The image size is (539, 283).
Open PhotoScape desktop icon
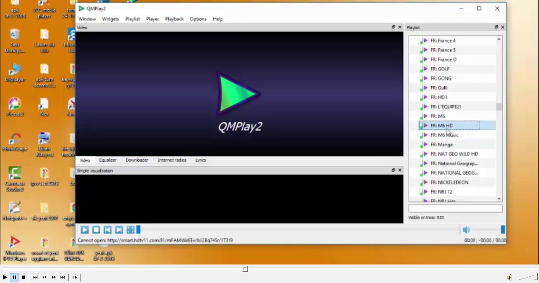pyautogui.click(x=15, y=141)
